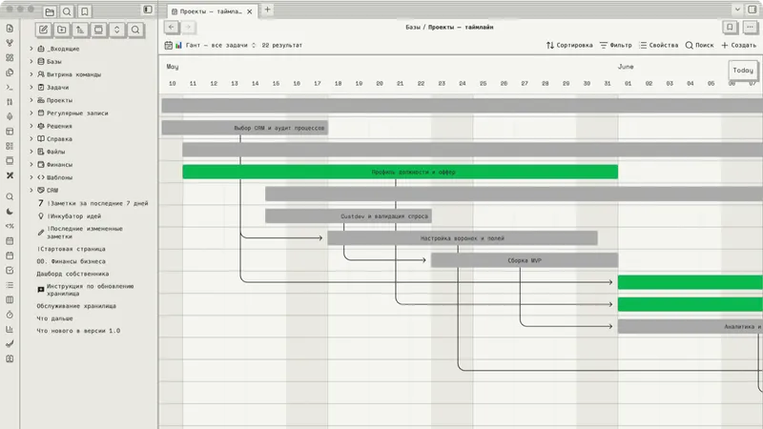This screenshot has height=429, width=763.
Task: Click the back navigation arrow
Action: tap(172, 28)
